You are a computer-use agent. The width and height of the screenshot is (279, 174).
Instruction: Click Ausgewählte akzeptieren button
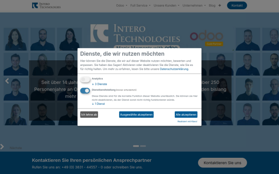pos(136,115)
